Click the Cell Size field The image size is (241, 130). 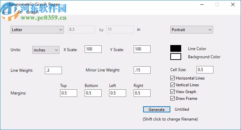tap(205, 70)
